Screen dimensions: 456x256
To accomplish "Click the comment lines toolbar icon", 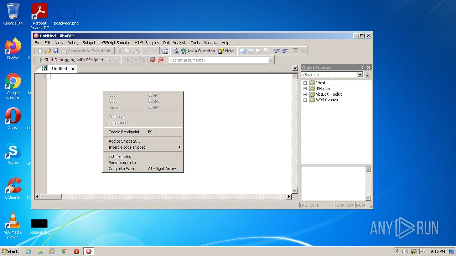I will coord(295,51).
